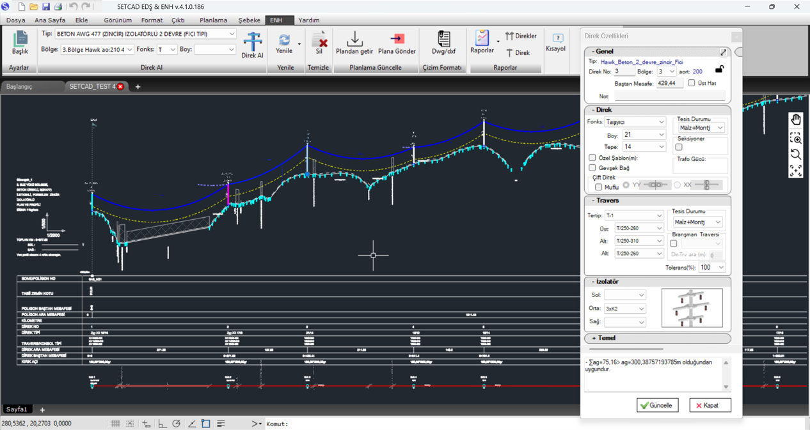
Task: Tick the Özel Şablon(m) checkbox
Action: click(x=592, y=158)
